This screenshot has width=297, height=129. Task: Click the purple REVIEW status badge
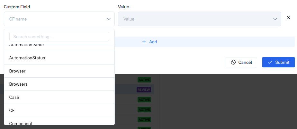pos(144,90)
